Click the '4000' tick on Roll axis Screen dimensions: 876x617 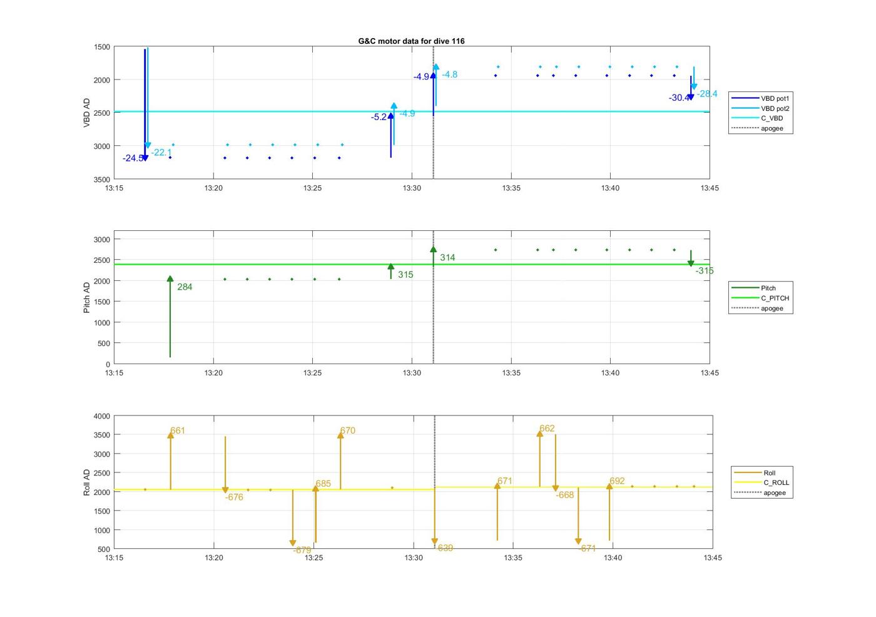tap(102, 416)
